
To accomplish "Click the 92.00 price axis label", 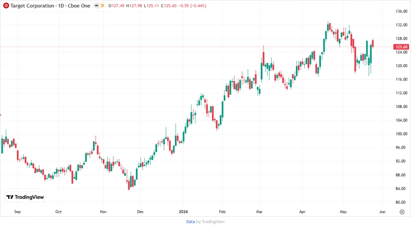I will click(x=401, y=161).
